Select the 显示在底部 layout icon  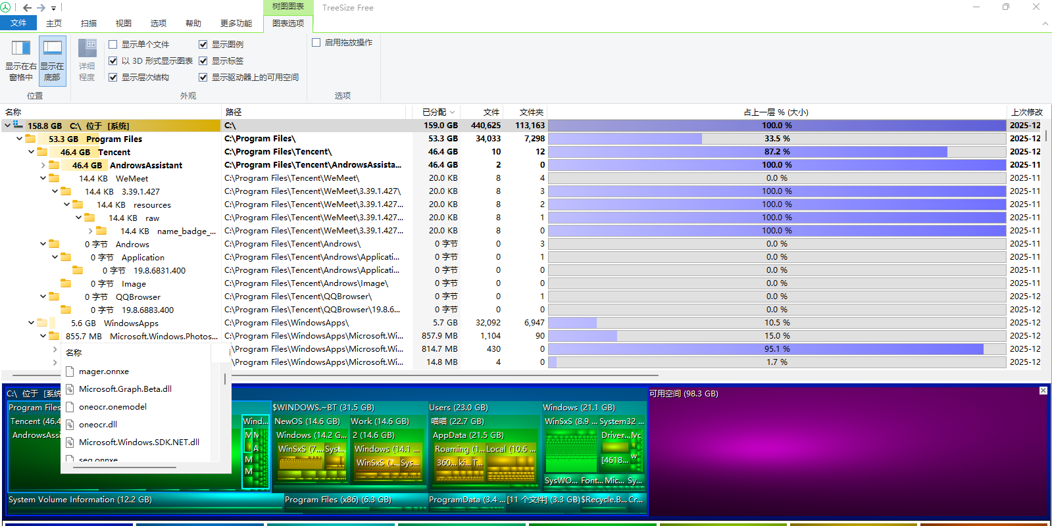[52, 48]
